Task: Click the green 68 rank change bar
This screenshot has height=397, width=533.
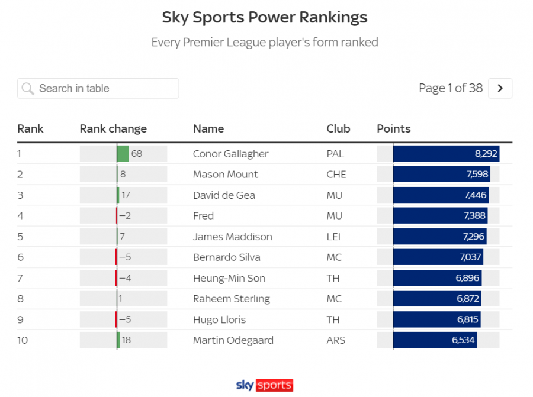Action: coord(123,153)
